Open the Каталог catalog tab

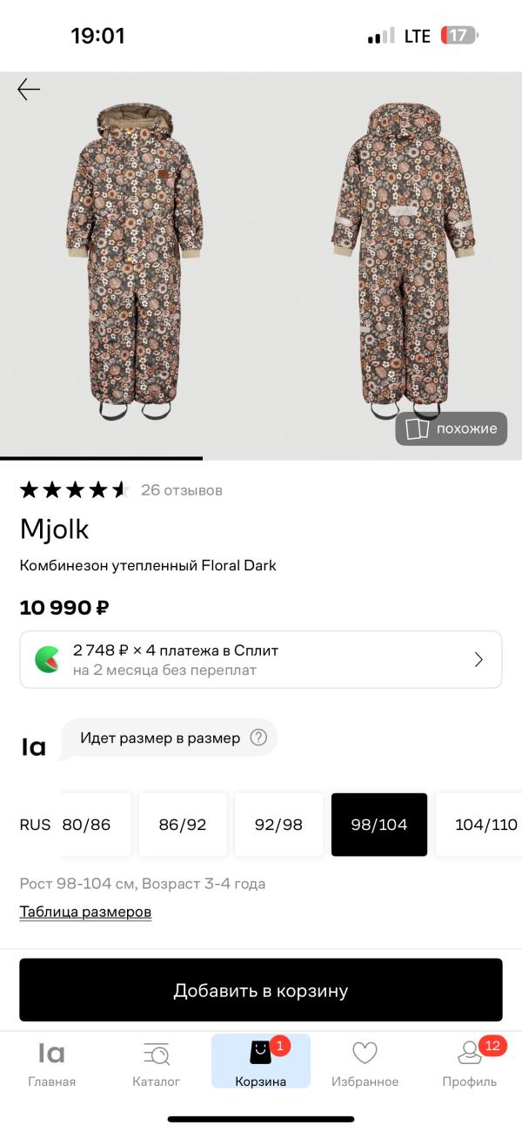[x=157, y=1061]
